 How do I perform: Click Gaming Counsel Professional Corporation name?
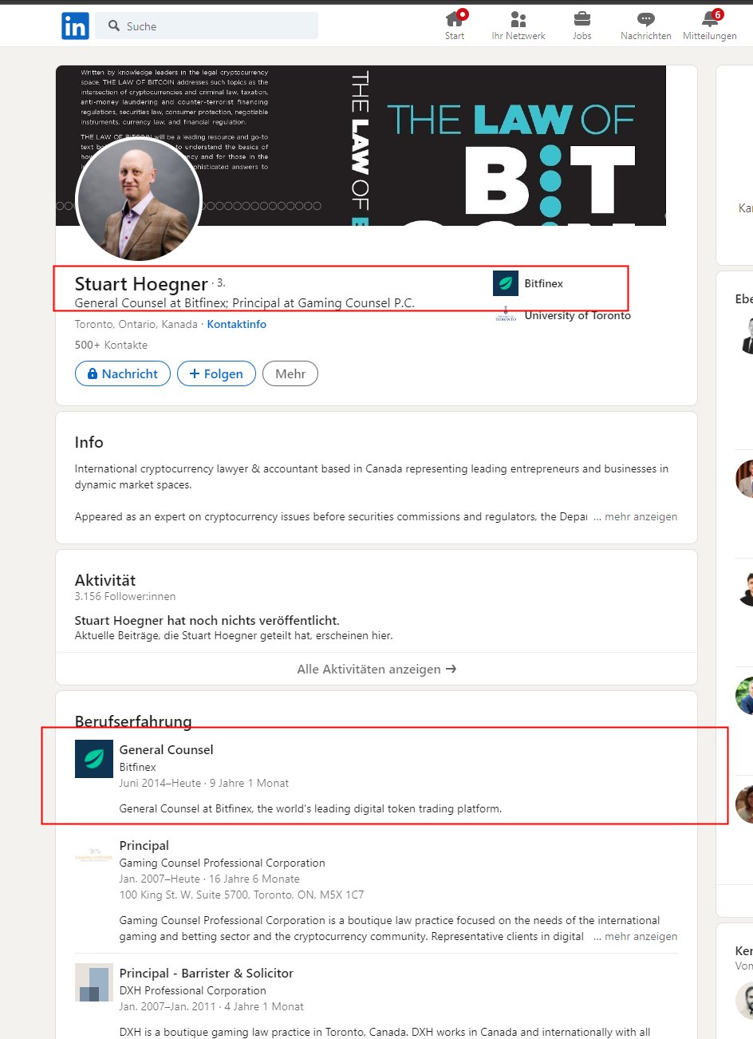(x=223, y=863)
